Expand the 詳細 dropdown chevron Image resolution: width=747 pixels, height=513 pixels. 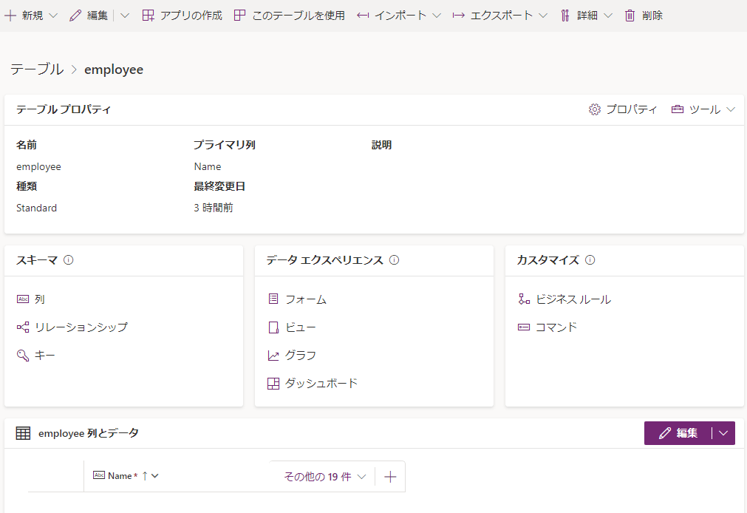coord(608,16)
